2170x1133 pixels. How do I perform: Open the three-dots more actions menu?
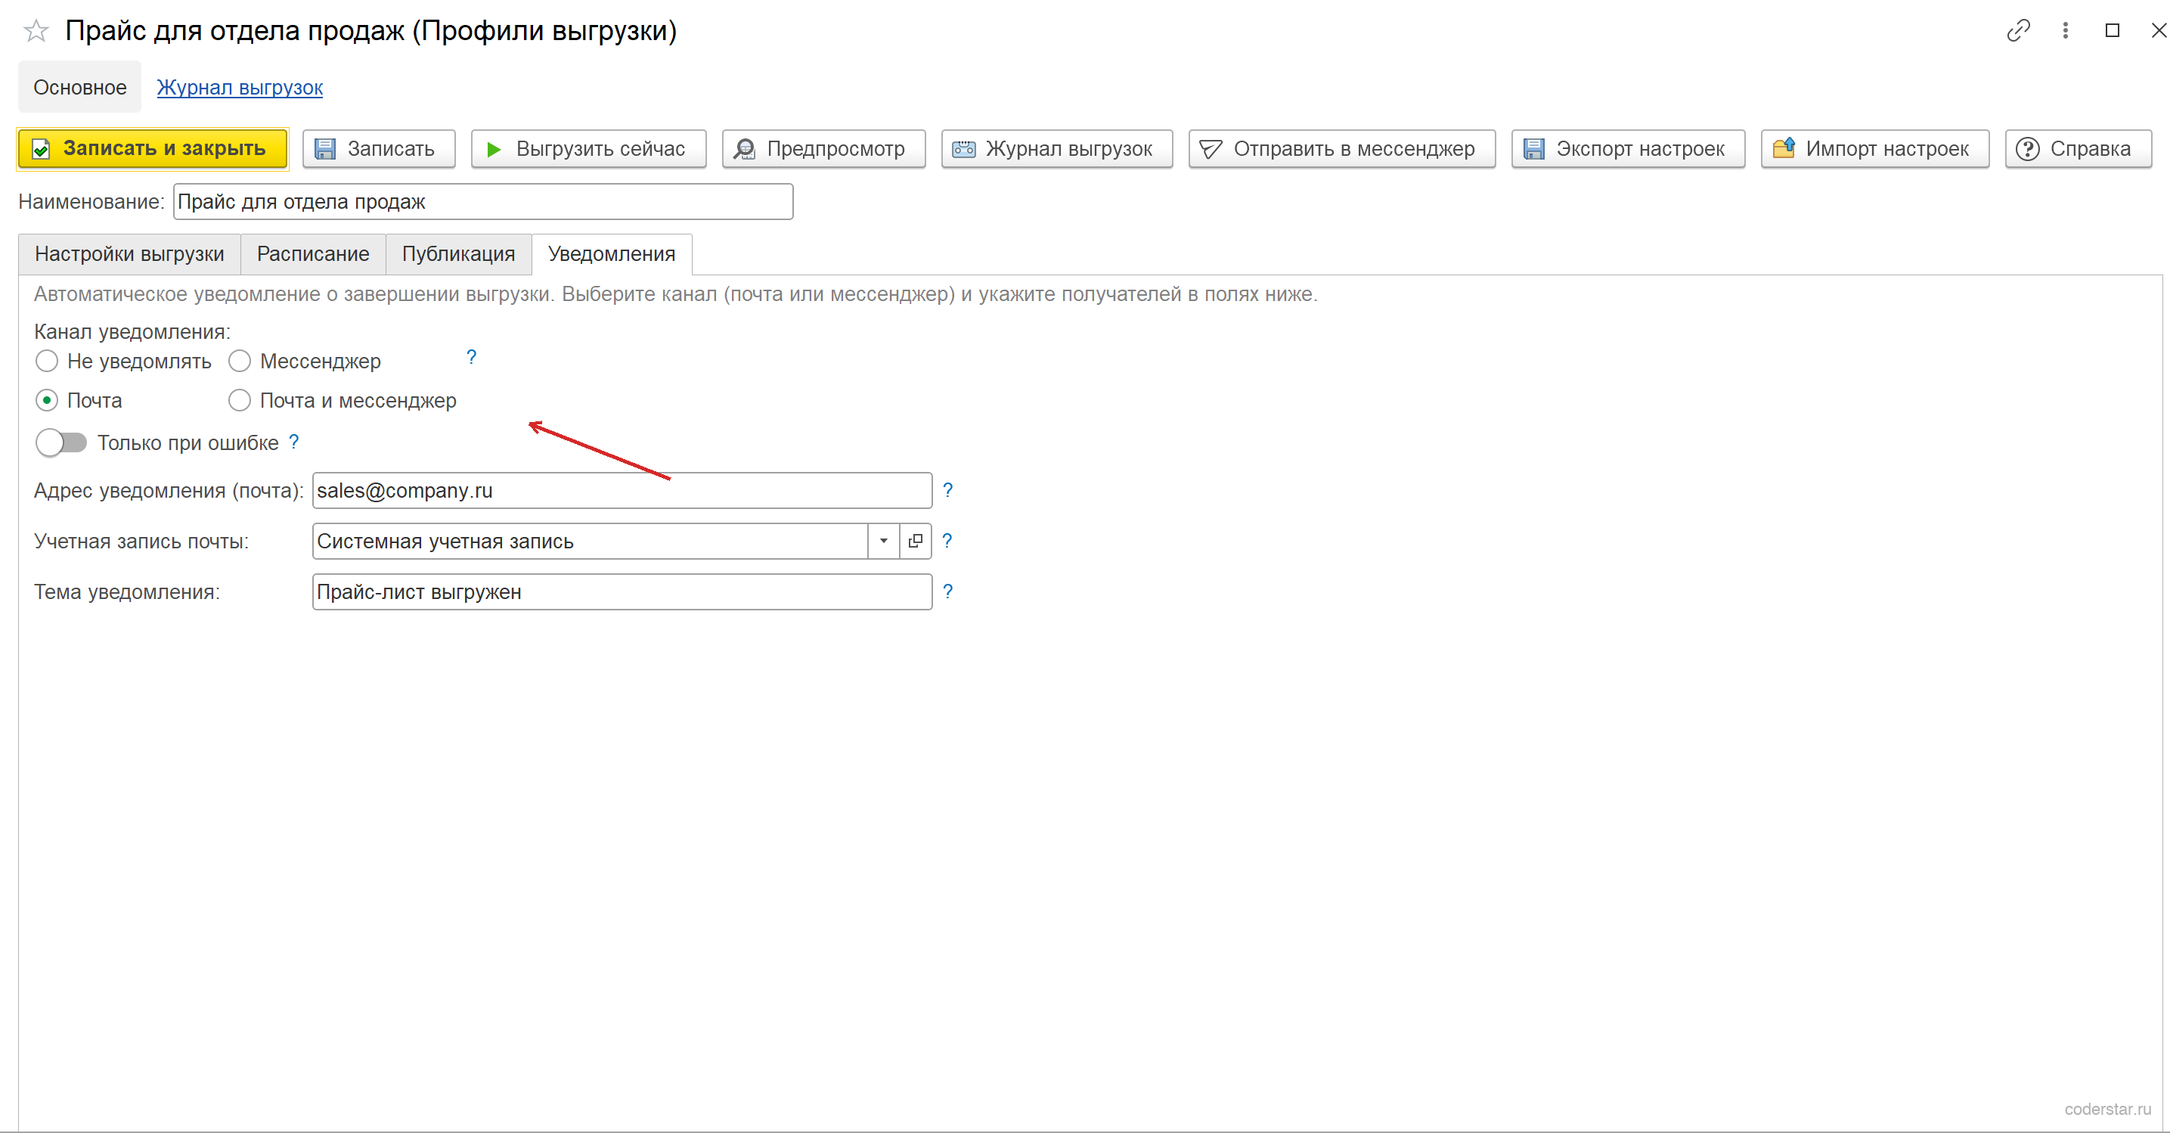(x=2065, y=31)
